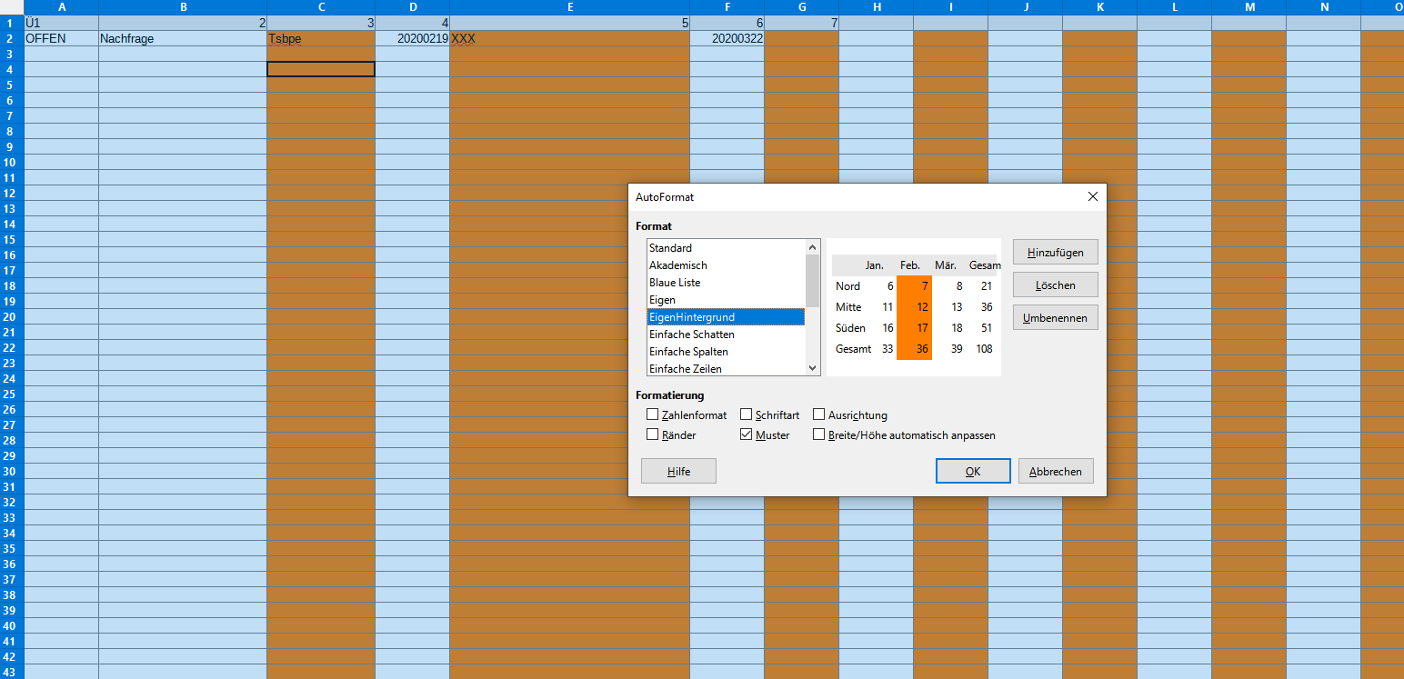
Task: Select row header 10
Action: [x=12, y=162]
